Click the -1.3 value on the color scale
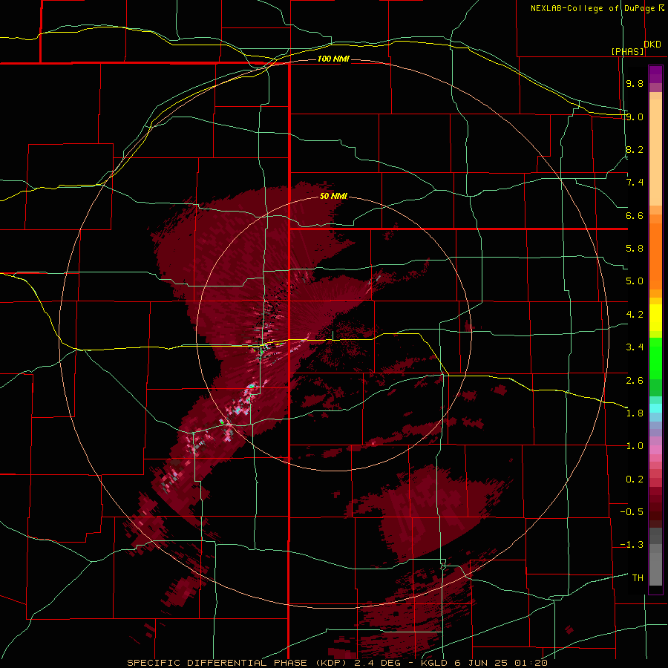Screen dimensions: 668x668 (632, 545)
